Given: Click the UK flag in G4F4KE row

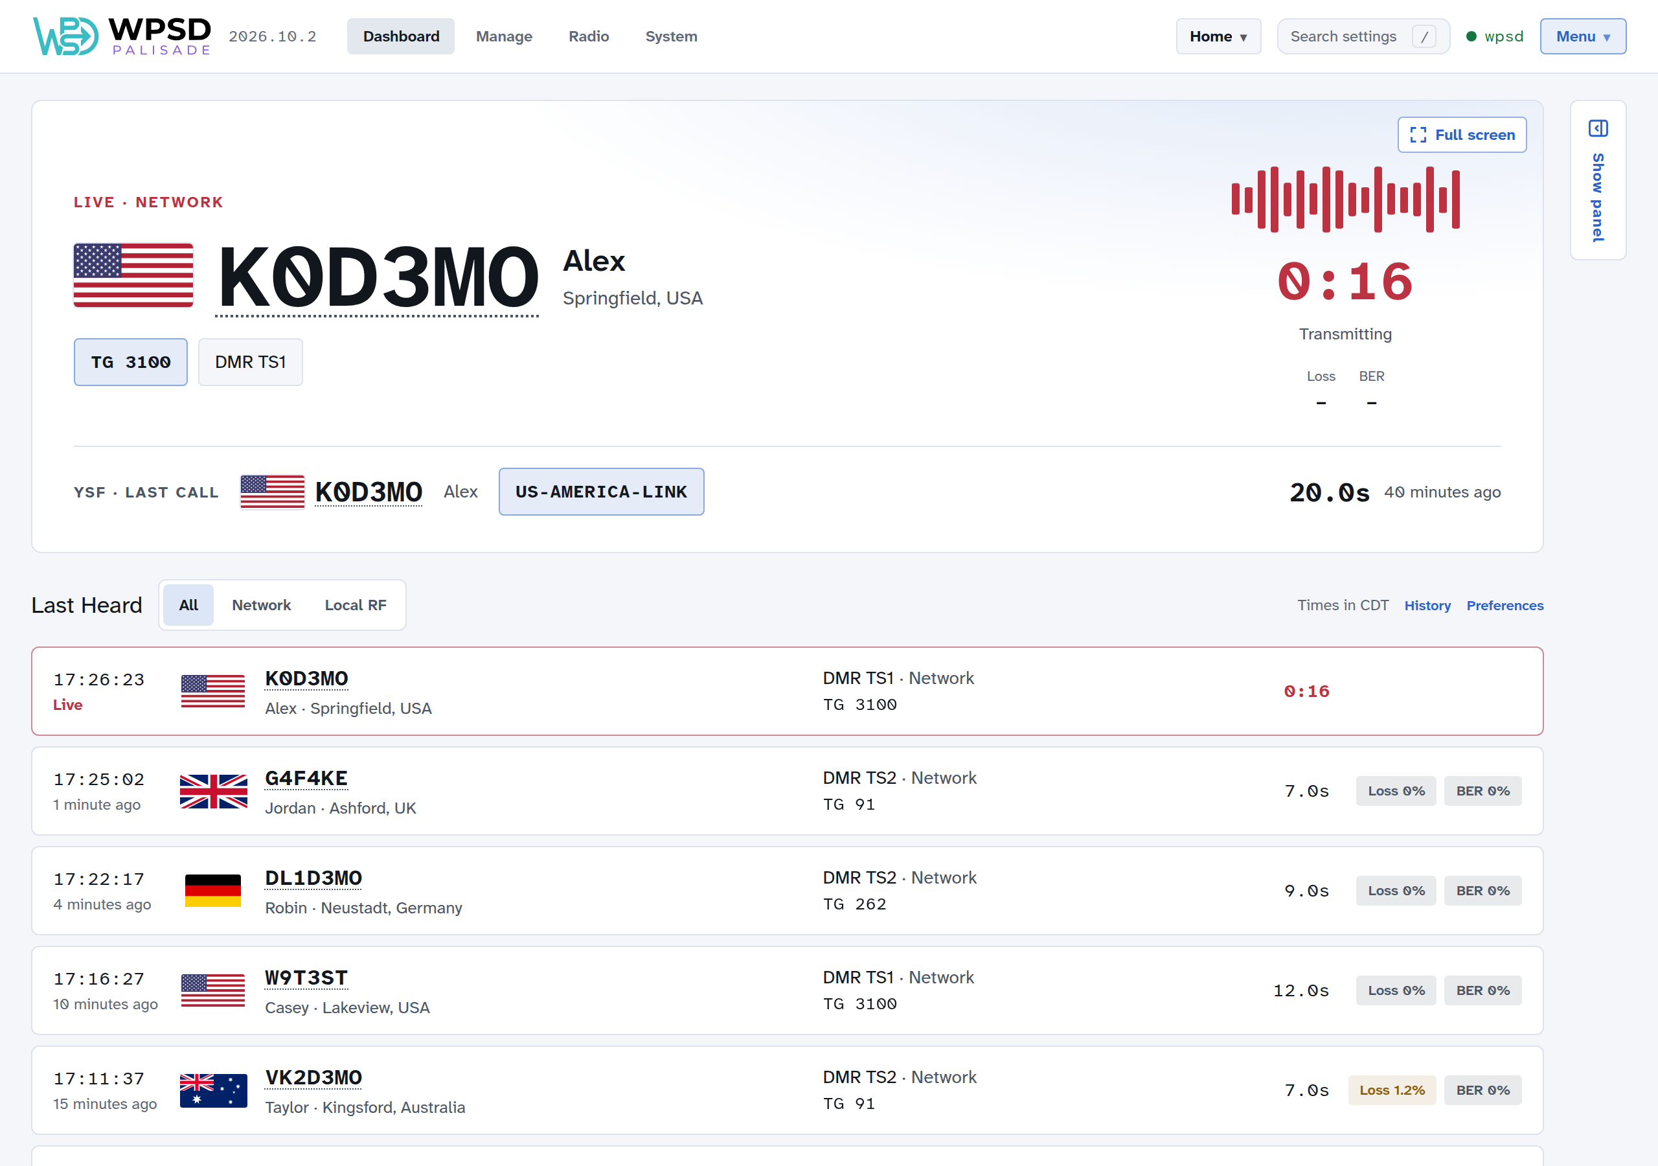Looking at the screenshot, I should tap(213, 791).
